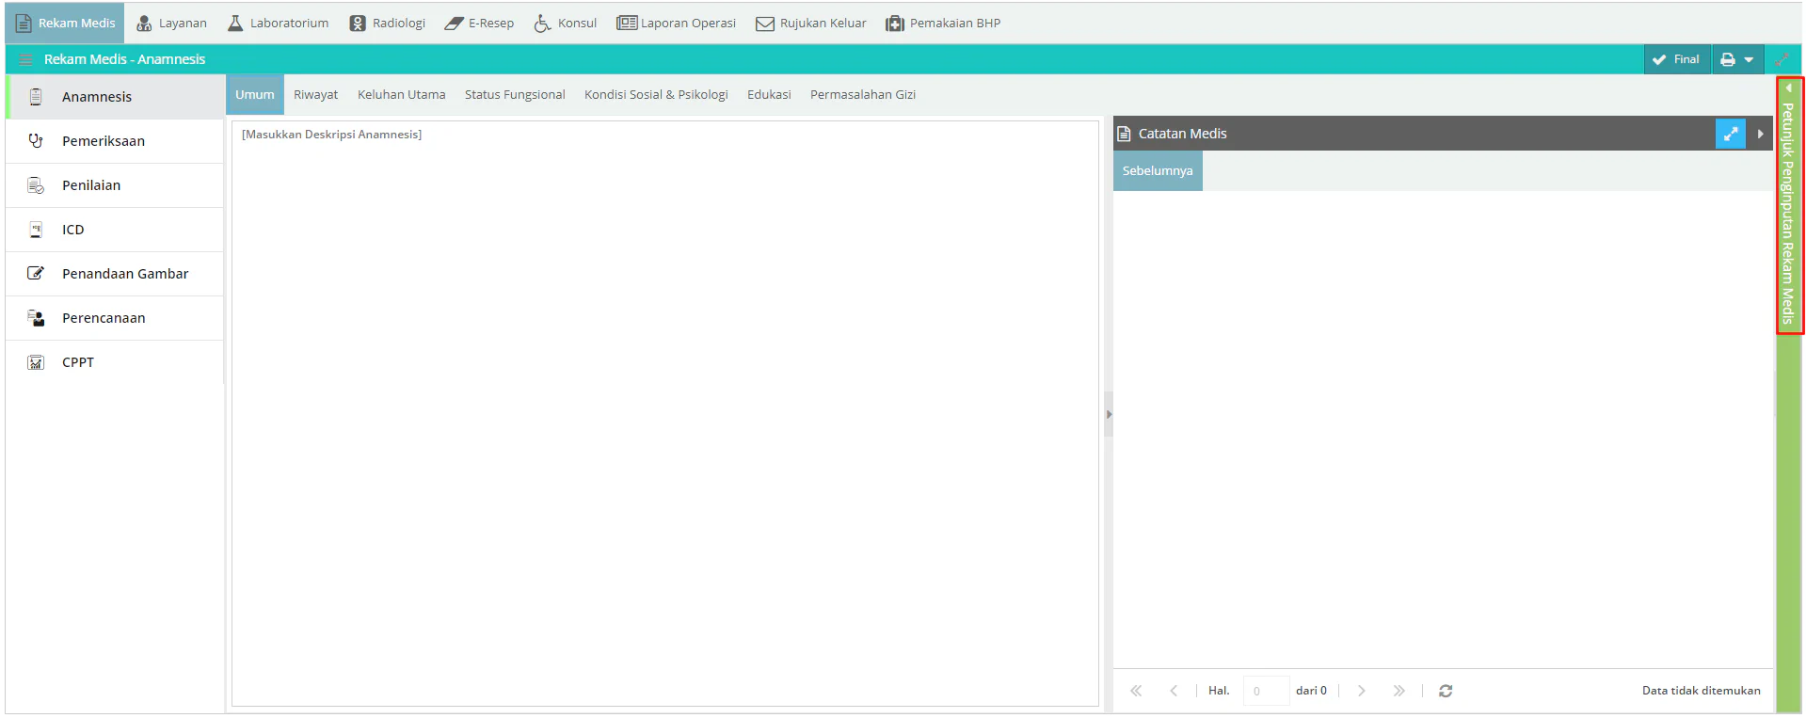Screen dimensions: 1806x718
Task: Switch to the Riwayat tab
Action: (x=316, y=95)
